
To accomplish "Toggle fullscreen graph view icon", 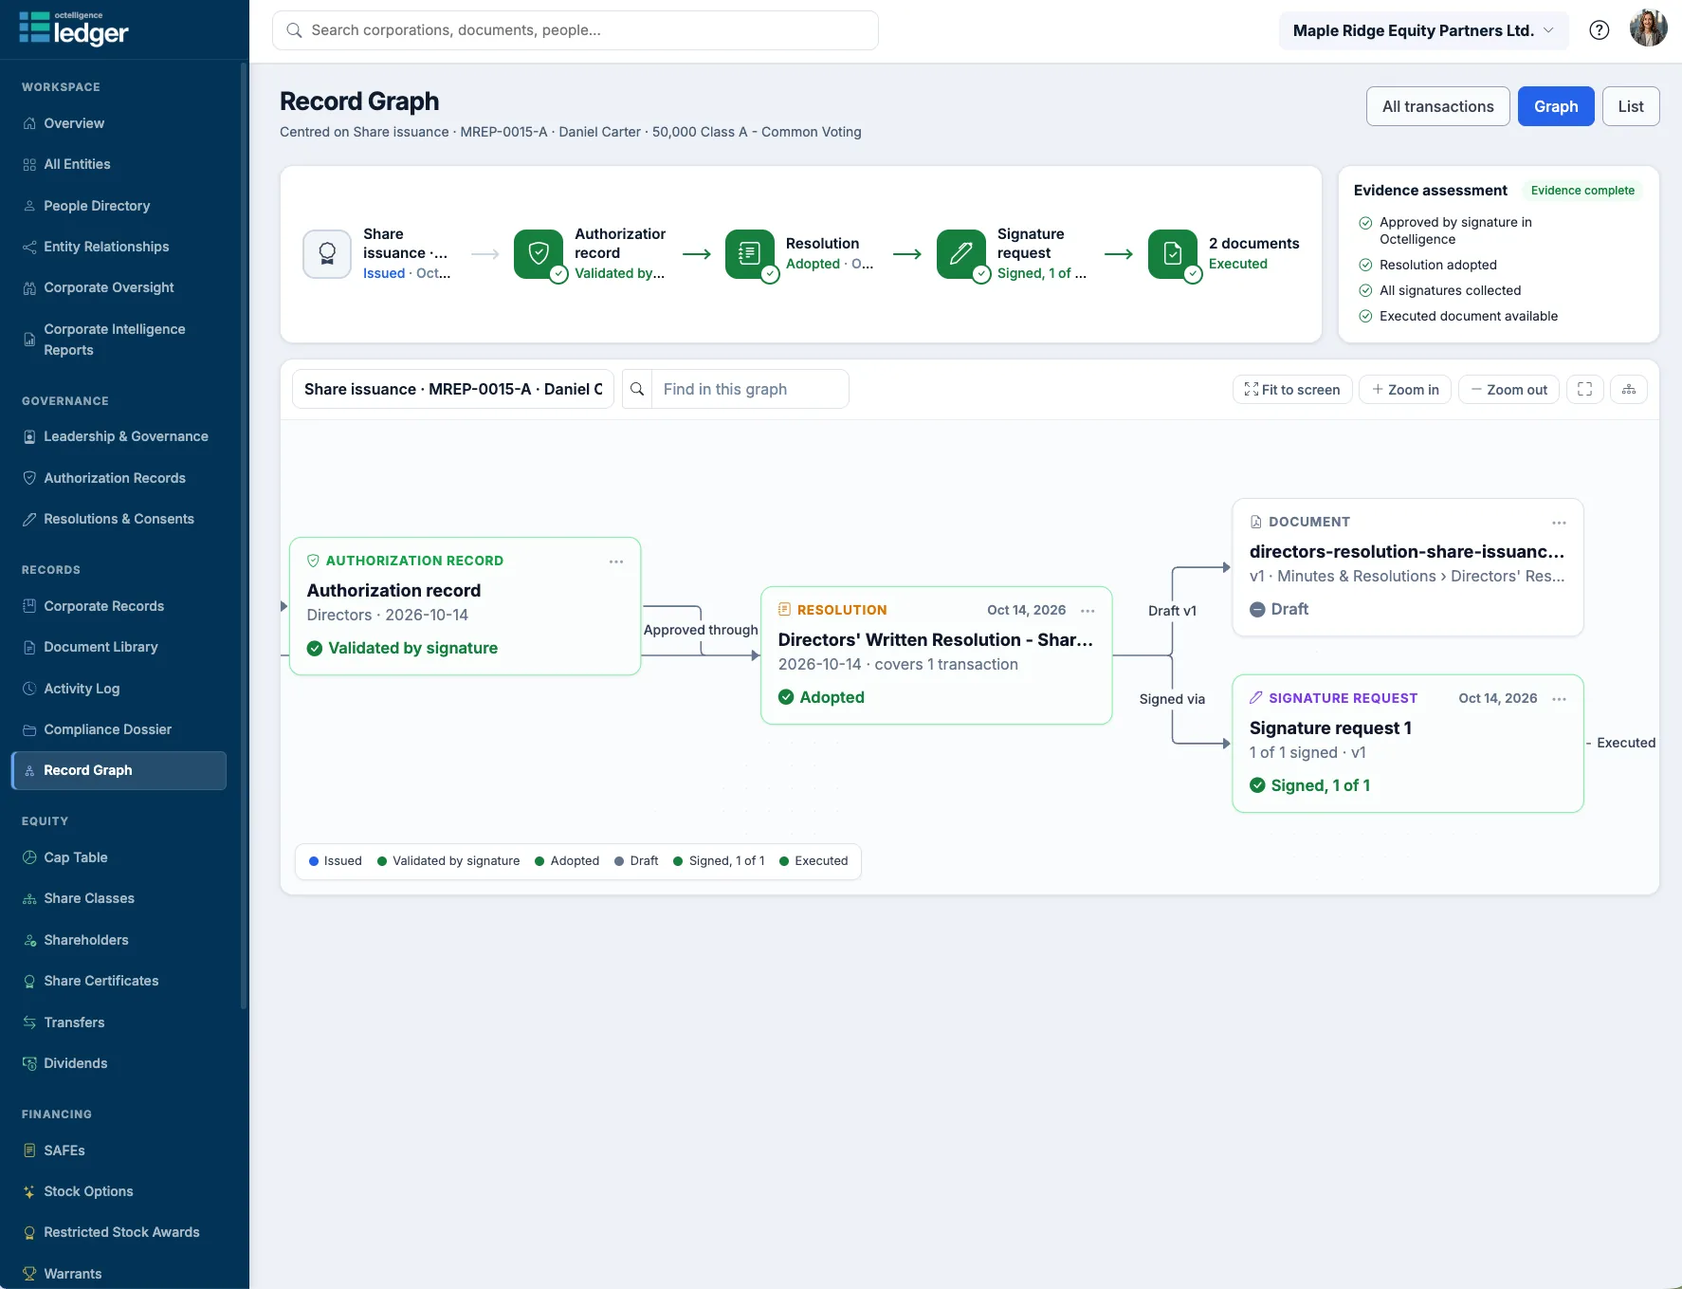I will (1584, 389).
